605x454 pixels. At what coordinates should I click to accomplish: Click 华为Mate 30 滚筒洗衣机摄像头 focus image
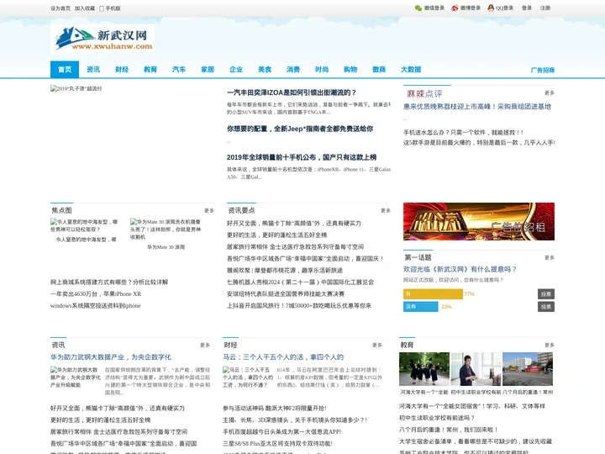166,230
